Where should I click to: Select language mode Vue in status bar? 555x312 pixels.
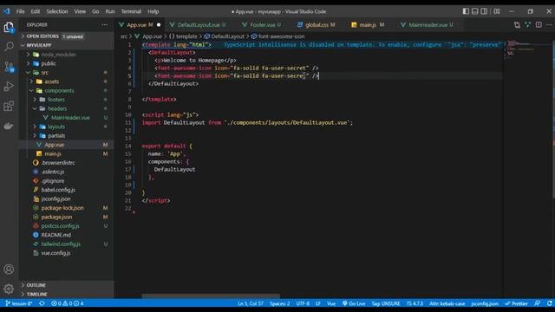(x=331, y=303)
